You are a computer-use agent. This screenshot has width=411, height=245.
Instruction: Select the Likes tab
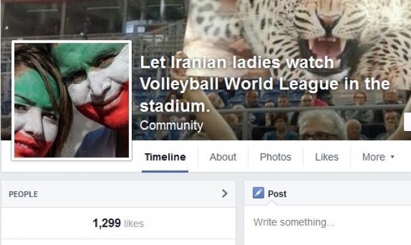pos(326,157)
